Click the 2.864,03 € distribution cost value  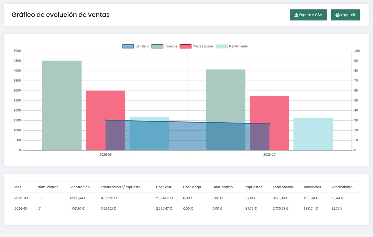[x=164, y=198]
